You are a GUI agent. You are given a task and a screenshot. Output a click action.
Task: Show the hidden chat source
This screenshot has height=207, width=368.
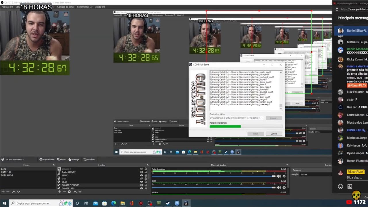click(141, 179)
